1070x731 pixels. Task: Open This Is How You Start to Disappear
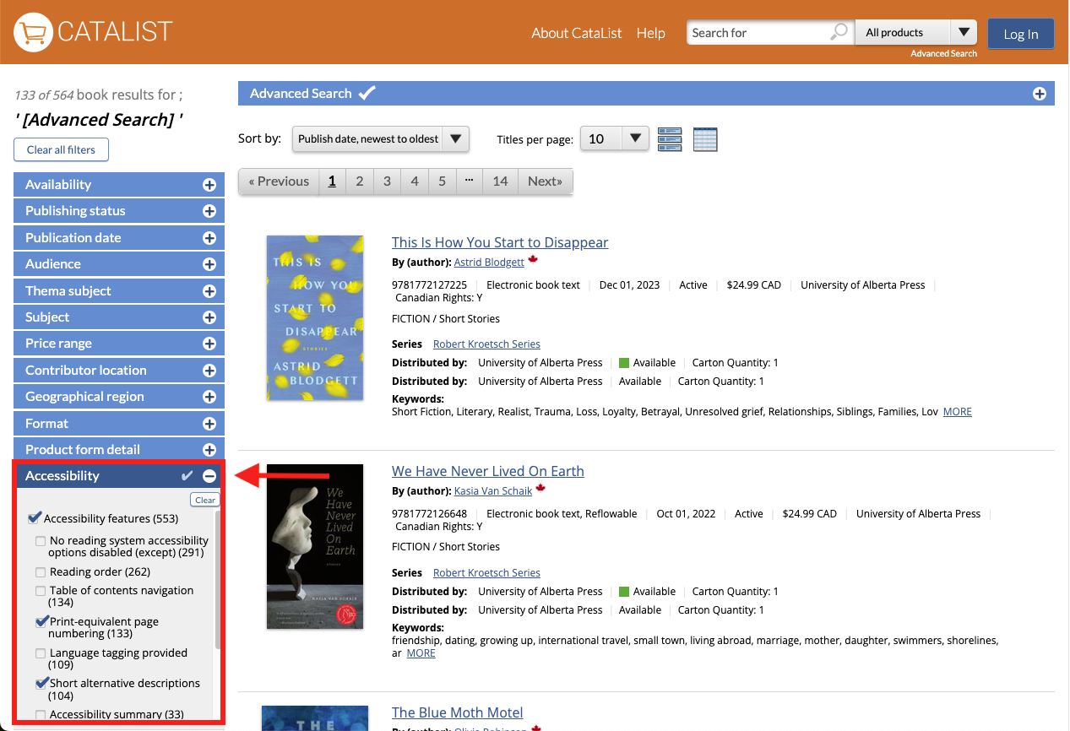tap(500, 242)
